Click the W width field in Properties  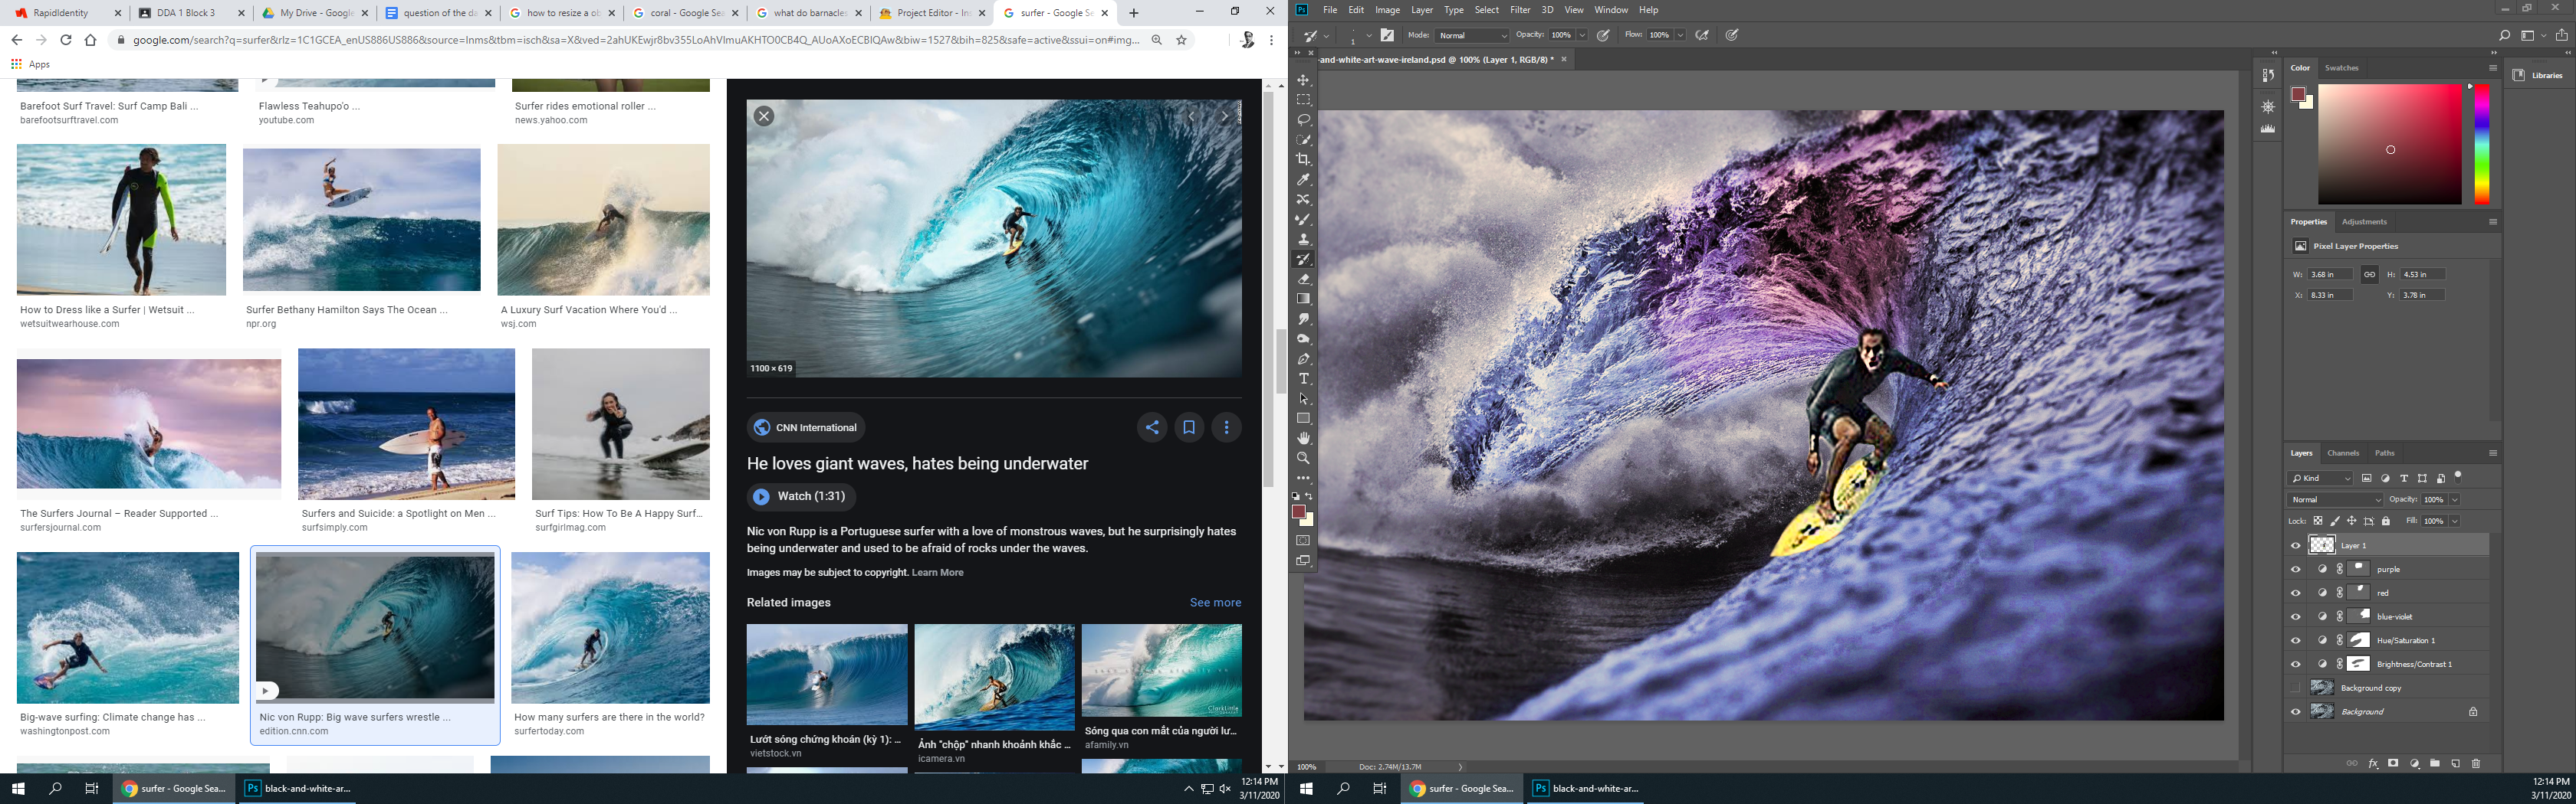(x=2330, y=273)
